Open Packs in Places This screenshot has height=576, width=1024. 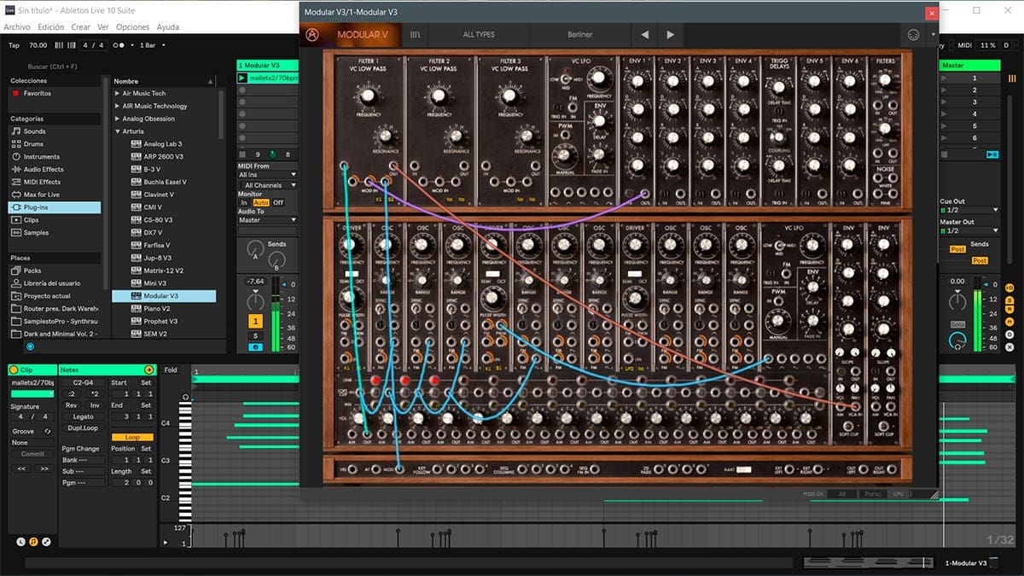coord(55,271)
